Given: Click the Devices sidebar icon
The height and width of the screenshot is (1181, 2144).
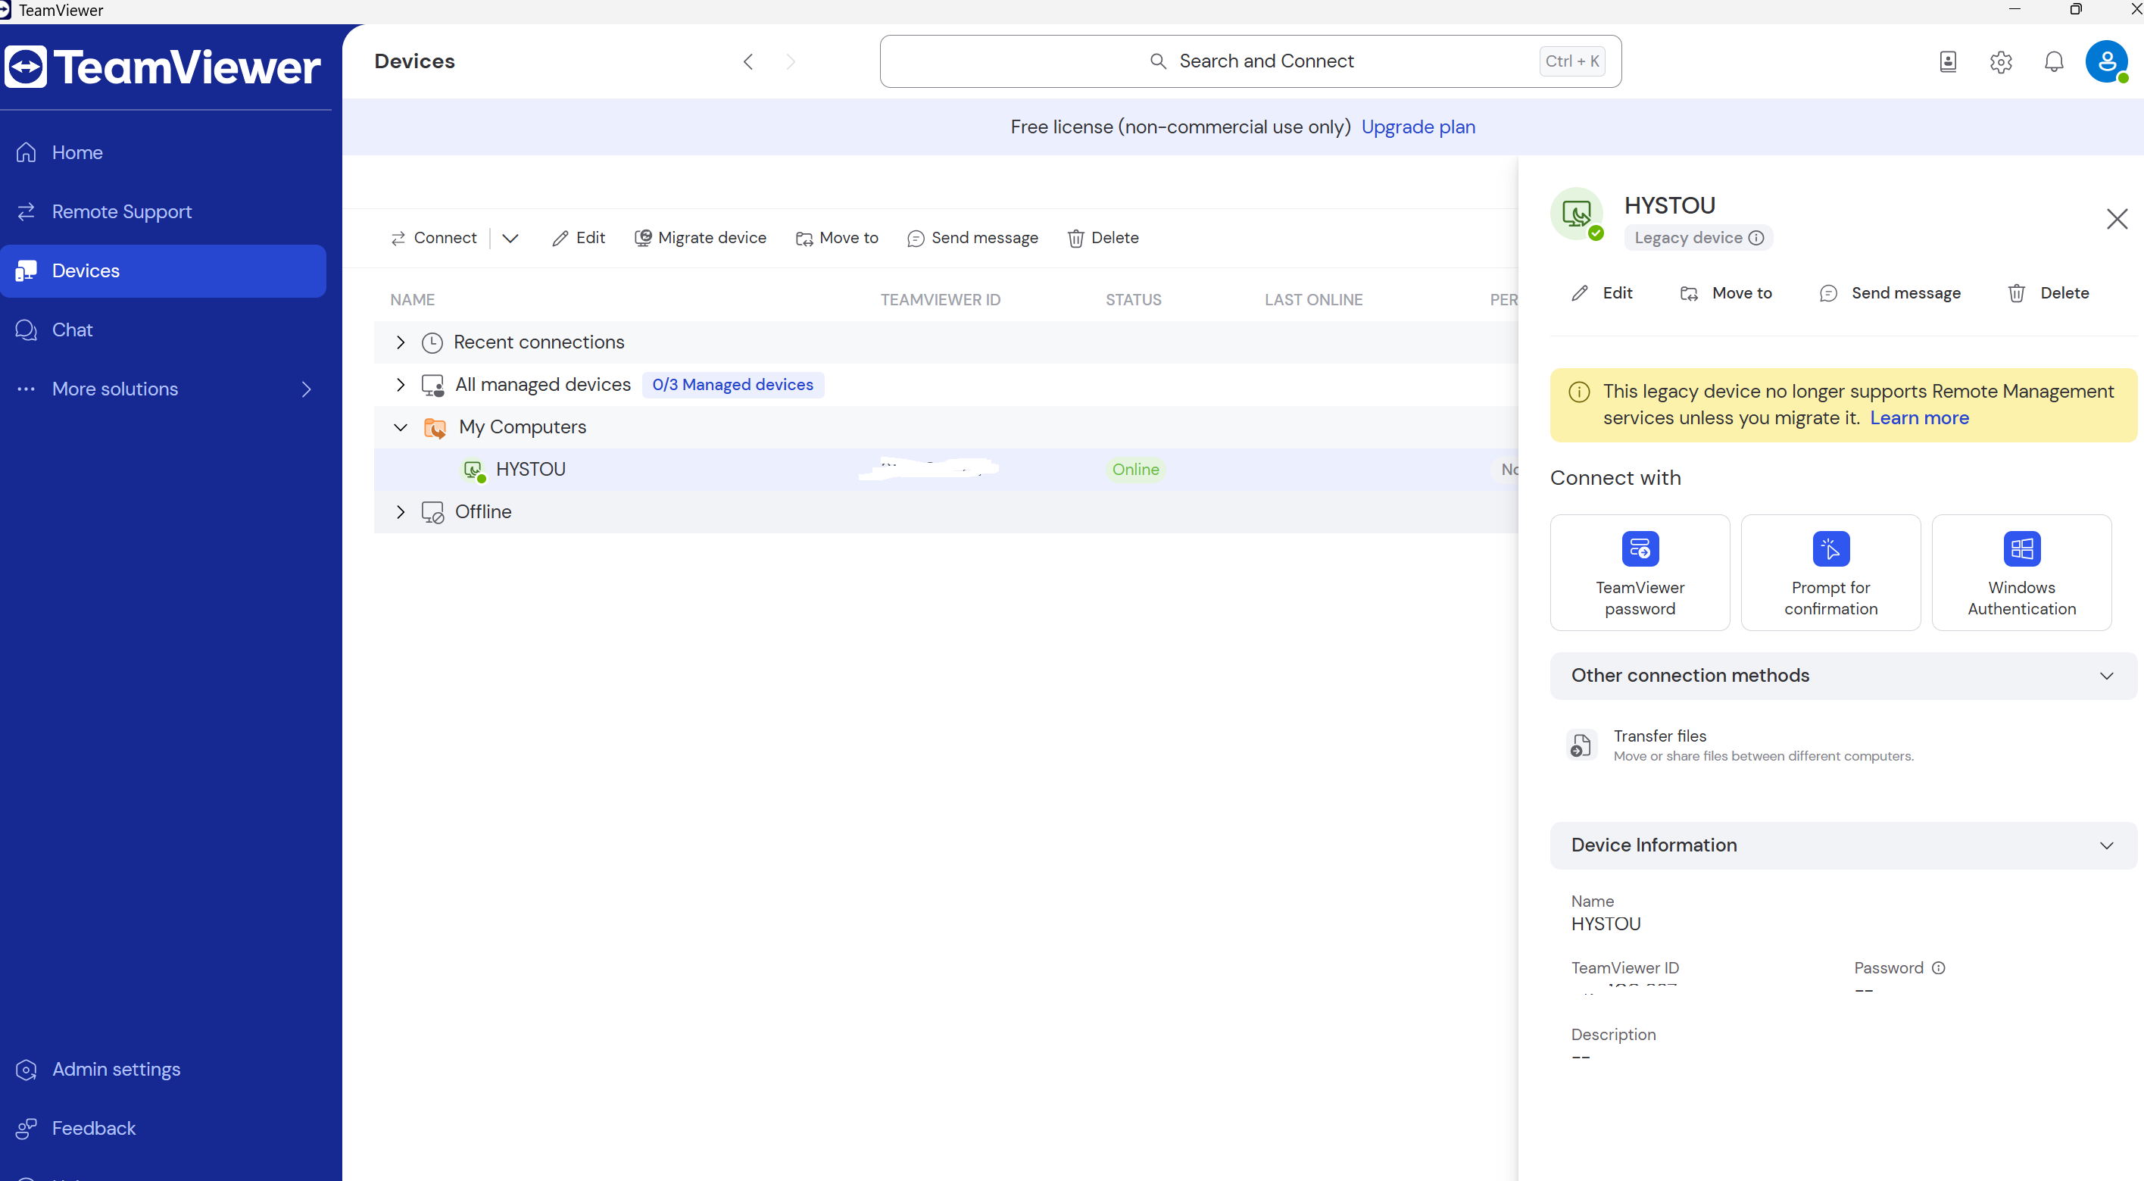Looking at the screenshot, I should (x=26, y=270).
